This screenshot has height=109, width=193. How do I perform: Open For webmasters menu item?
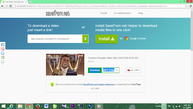click(x=122, y=13)
